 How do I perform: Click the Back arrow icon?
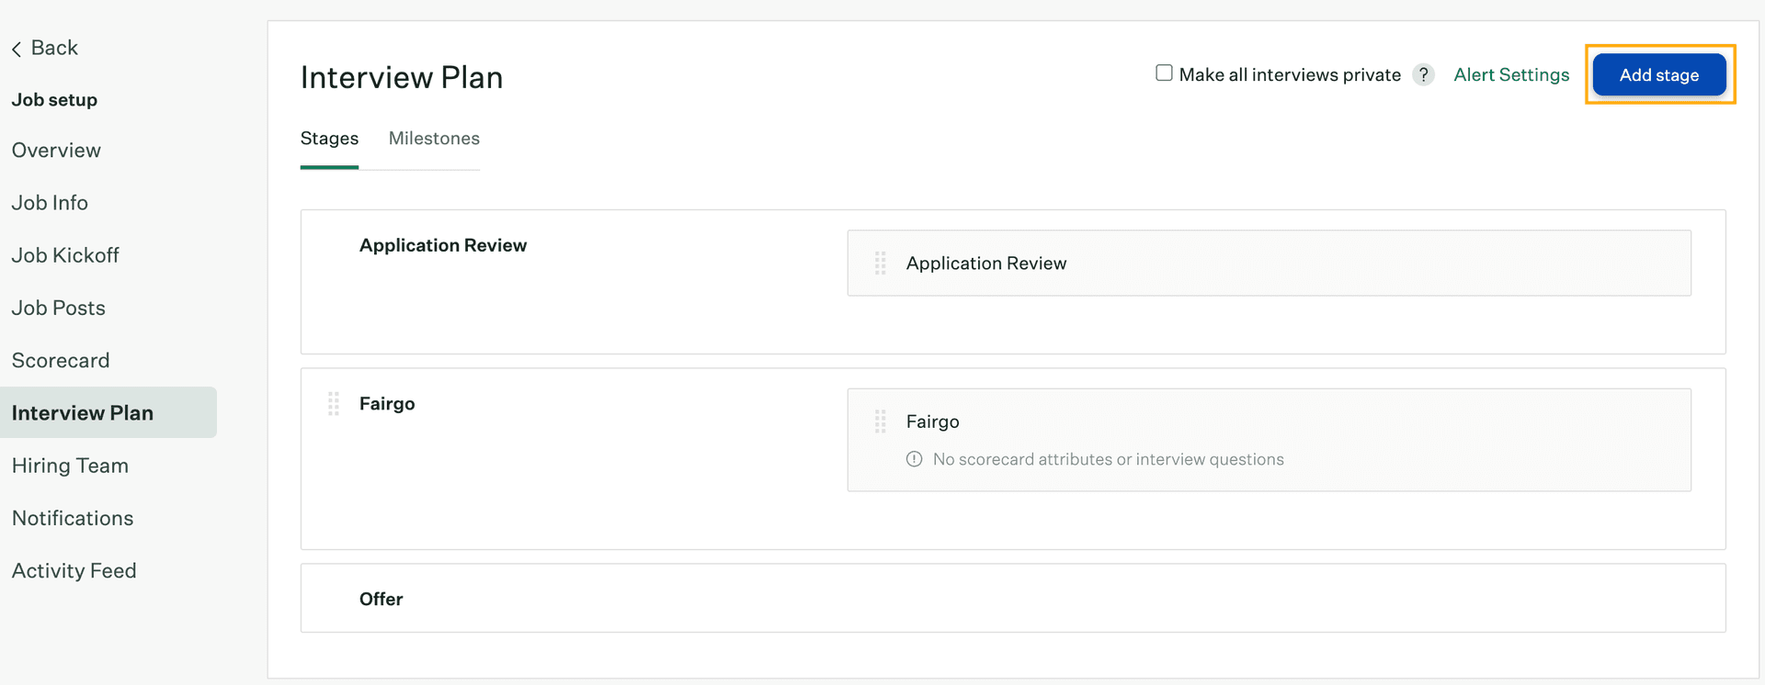[x=17, y=49]
